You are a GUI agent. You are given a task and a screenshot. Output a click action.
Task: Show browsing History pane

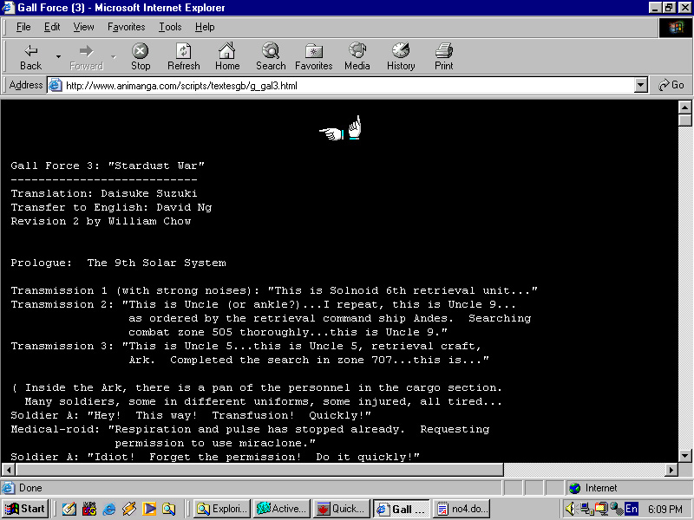pos(401,56)
